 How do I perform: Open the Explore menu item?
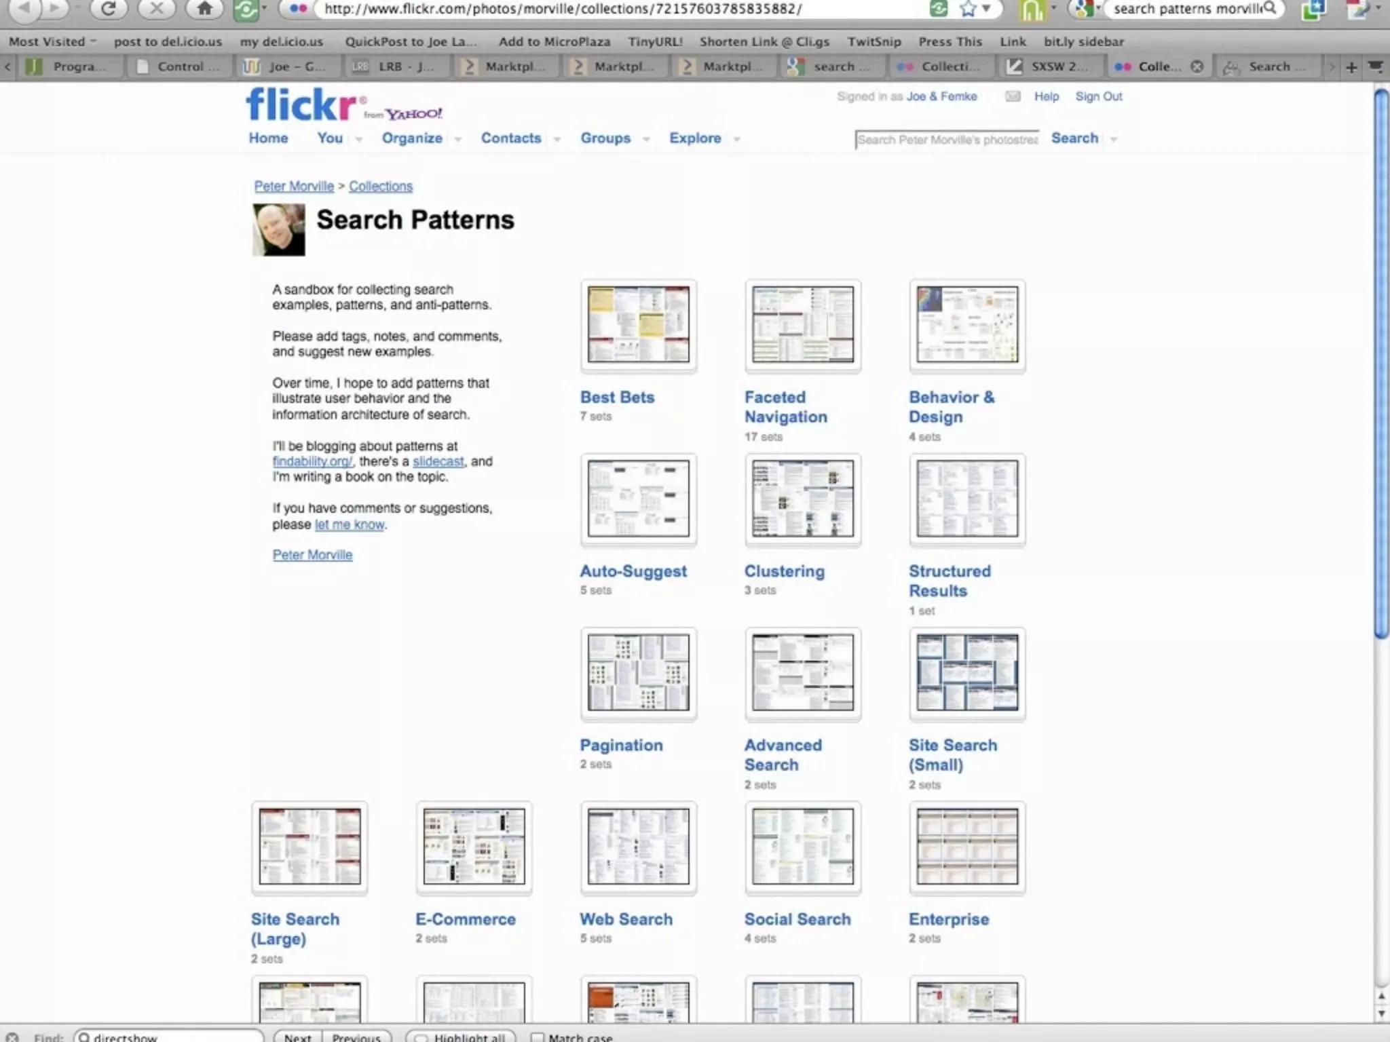[x=695, y=138]
